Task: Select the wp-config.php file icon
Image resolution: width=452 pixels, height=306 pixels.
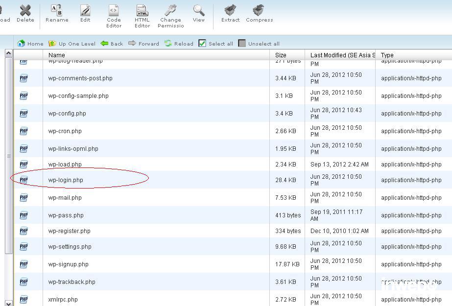Action: 24,114
